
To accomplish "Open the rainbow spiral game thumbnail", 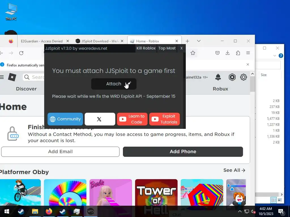I will [65, 192].
